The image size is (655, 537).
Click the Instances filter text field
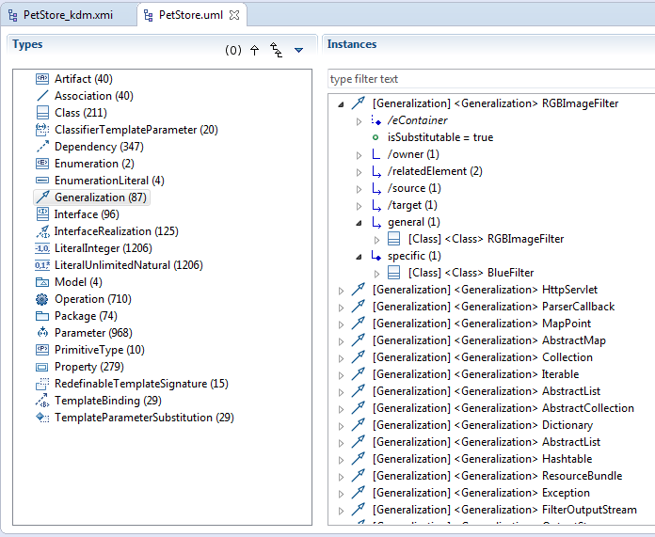tap(491, 79)
